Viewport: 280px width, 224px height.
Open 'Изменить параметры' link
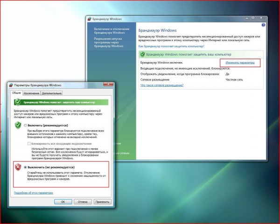pyautogui.click(x=240, y=63)
